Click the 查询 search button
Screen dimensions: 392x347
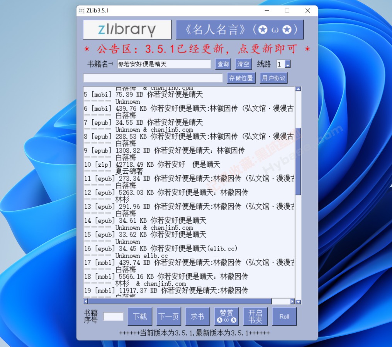coord(223,64)
